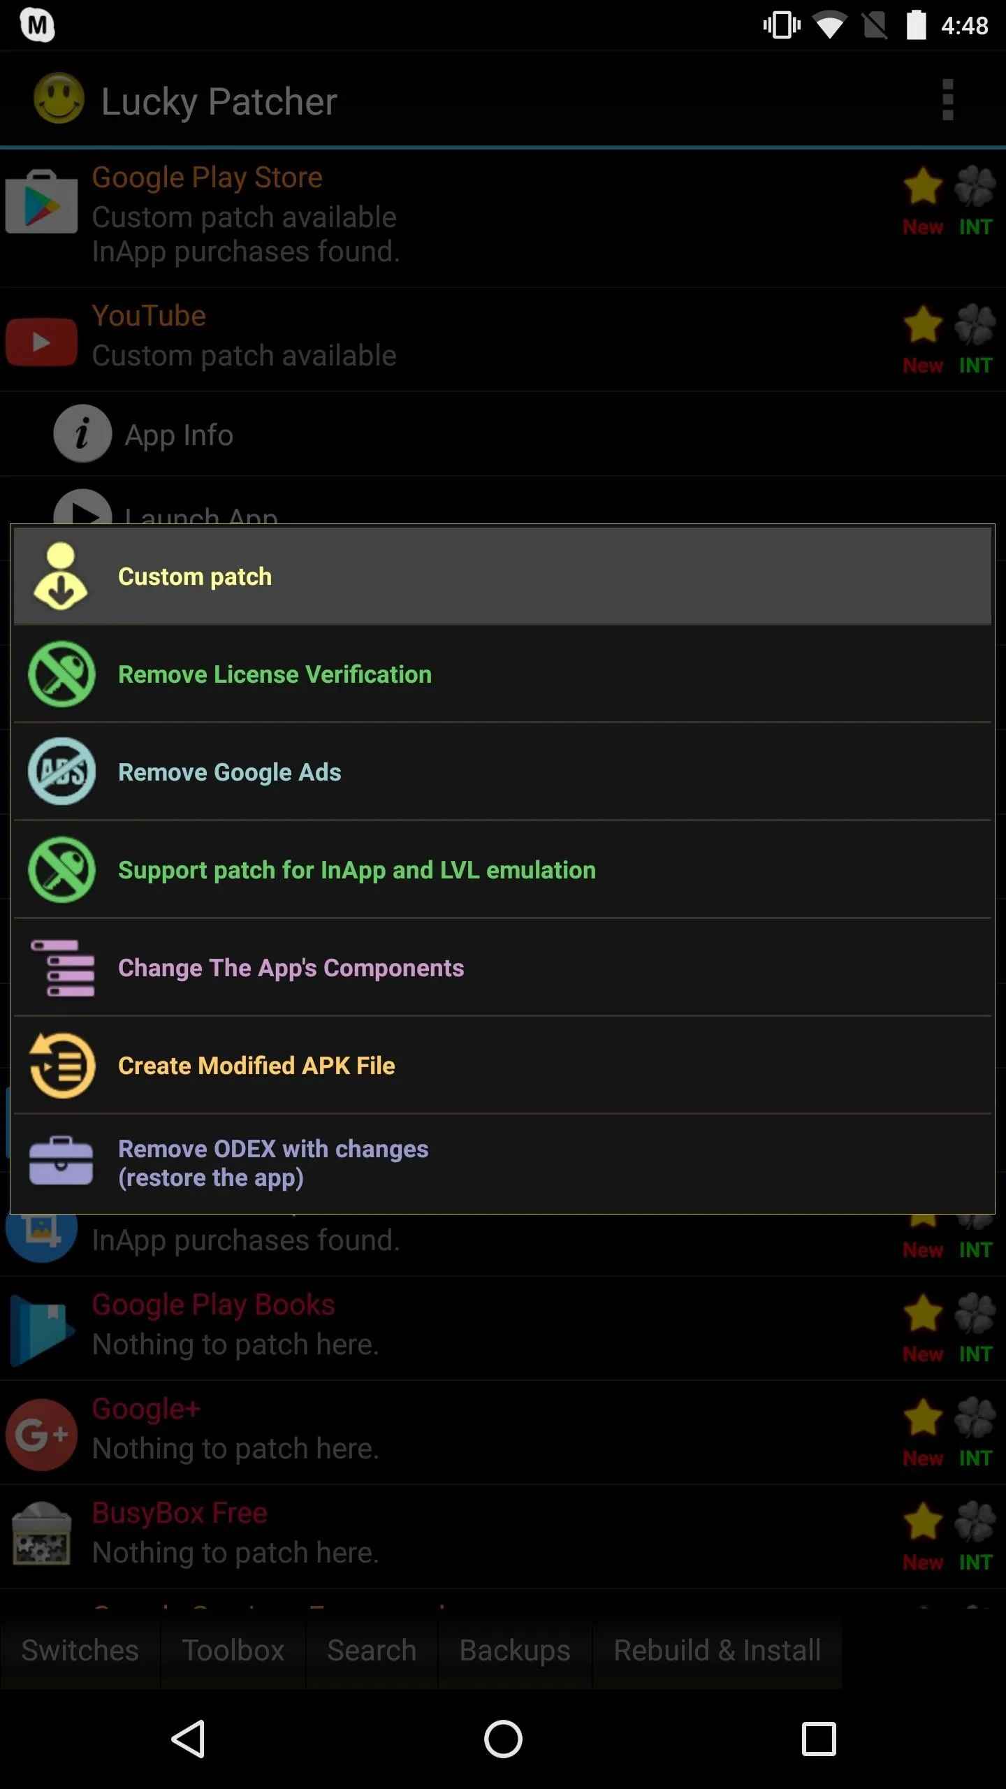Tap the Support patch for InApp key icon
Viewport: 1006px width, 1789px height.
click(x=61, y=869)
